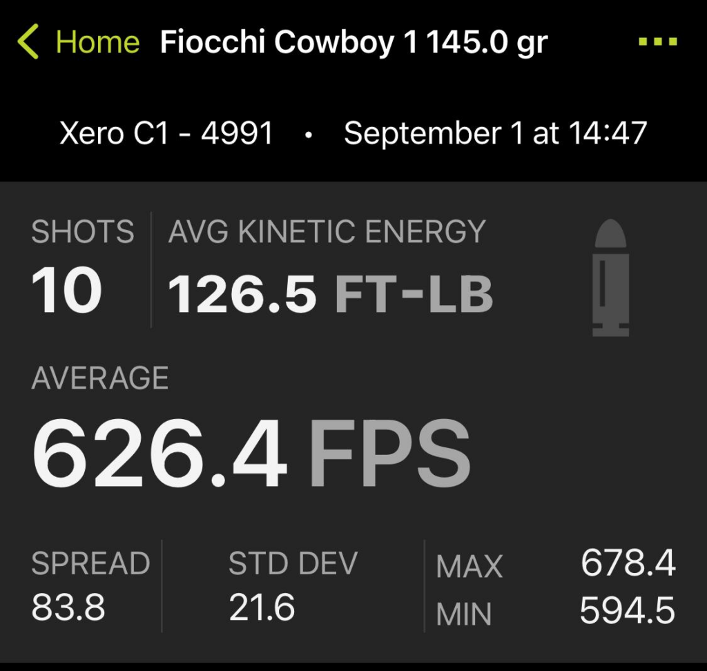
Task: Tap the STD DEV value 21.6
Action: tap(262, 608)
